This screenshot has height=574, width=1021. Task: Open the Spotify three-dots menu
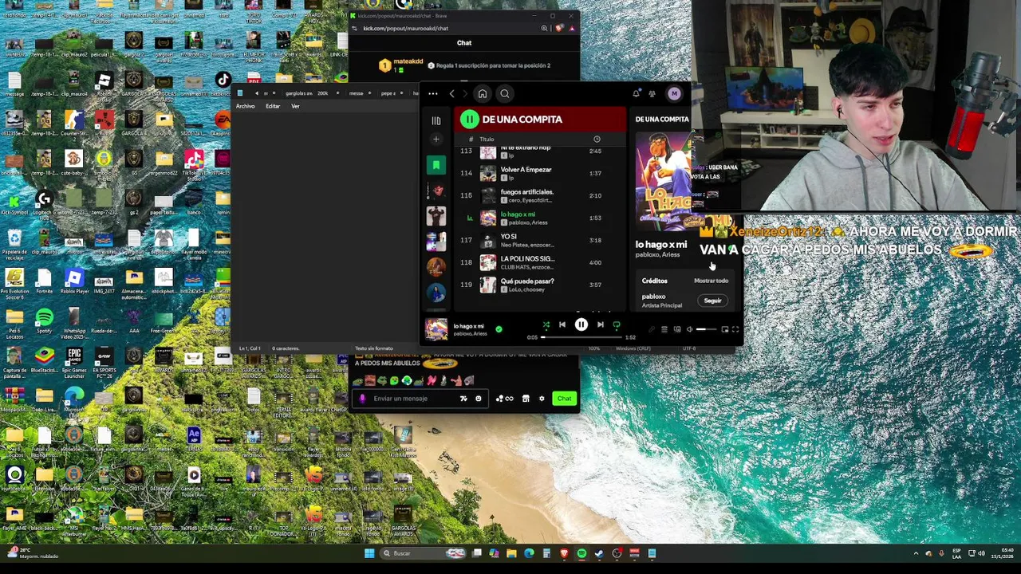pos(432,94)
